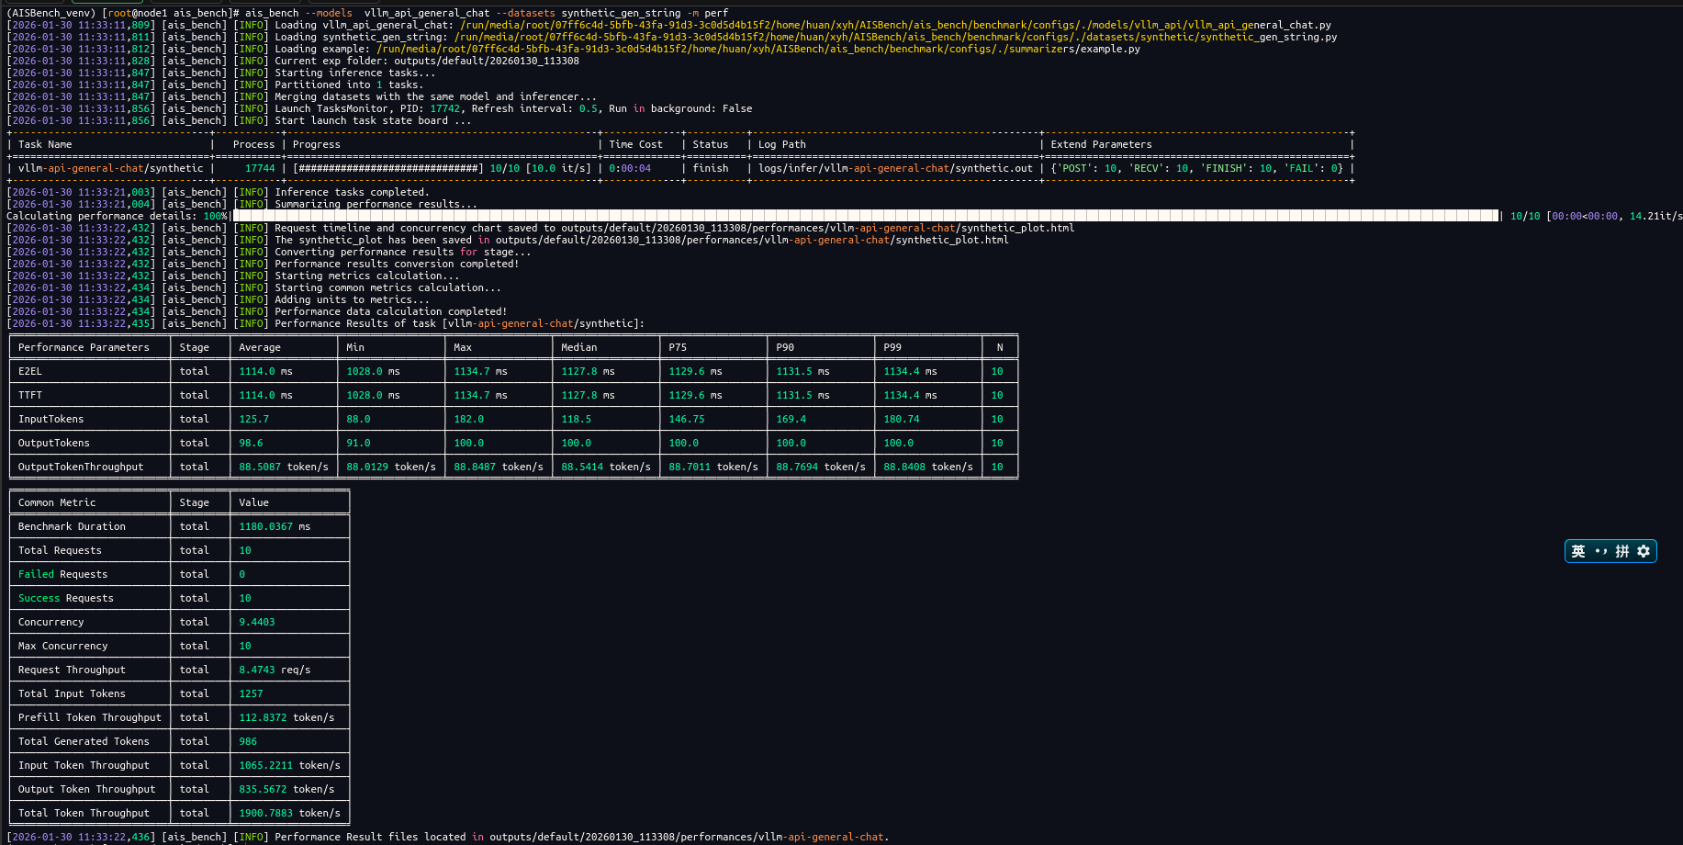Image resolution: width=1683 pixels, height=845 pixels.
Task: Toggle the 英 English input mode indicator
Action: click(1578, 551)
